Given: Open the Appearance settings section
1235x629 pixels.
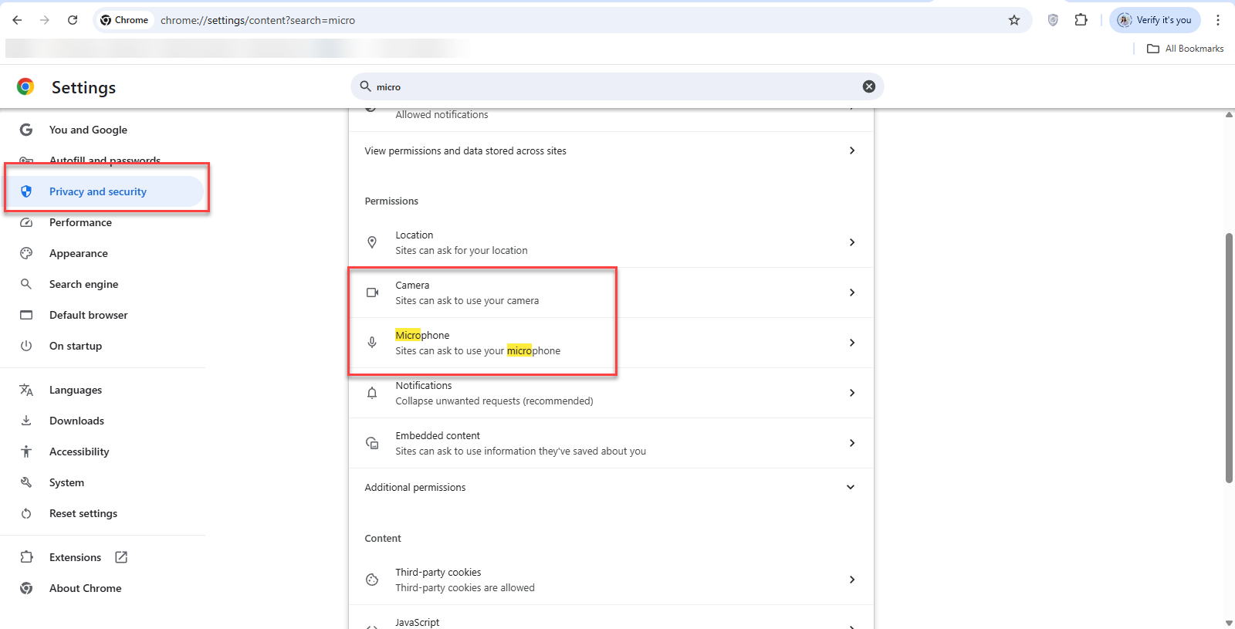Looking at the screenshot, I should 79,253.
